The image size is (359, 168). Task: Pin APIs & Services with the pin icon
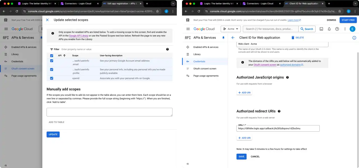223,38
